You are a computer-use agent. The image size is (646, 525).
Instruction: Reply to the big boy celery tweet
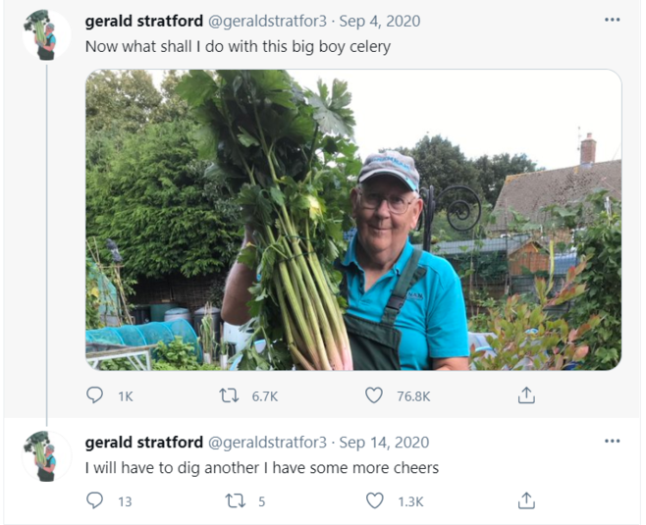tap(95, 395)
